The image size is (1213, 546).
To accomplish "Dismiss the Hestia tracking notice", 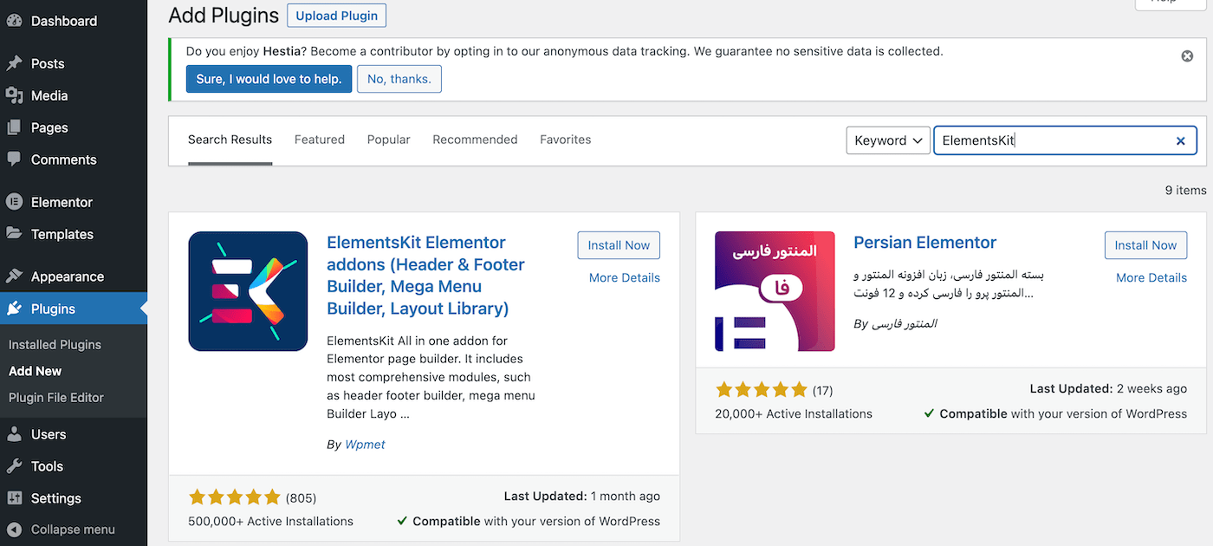I will pyautogui.click(x=1187, y=55).
